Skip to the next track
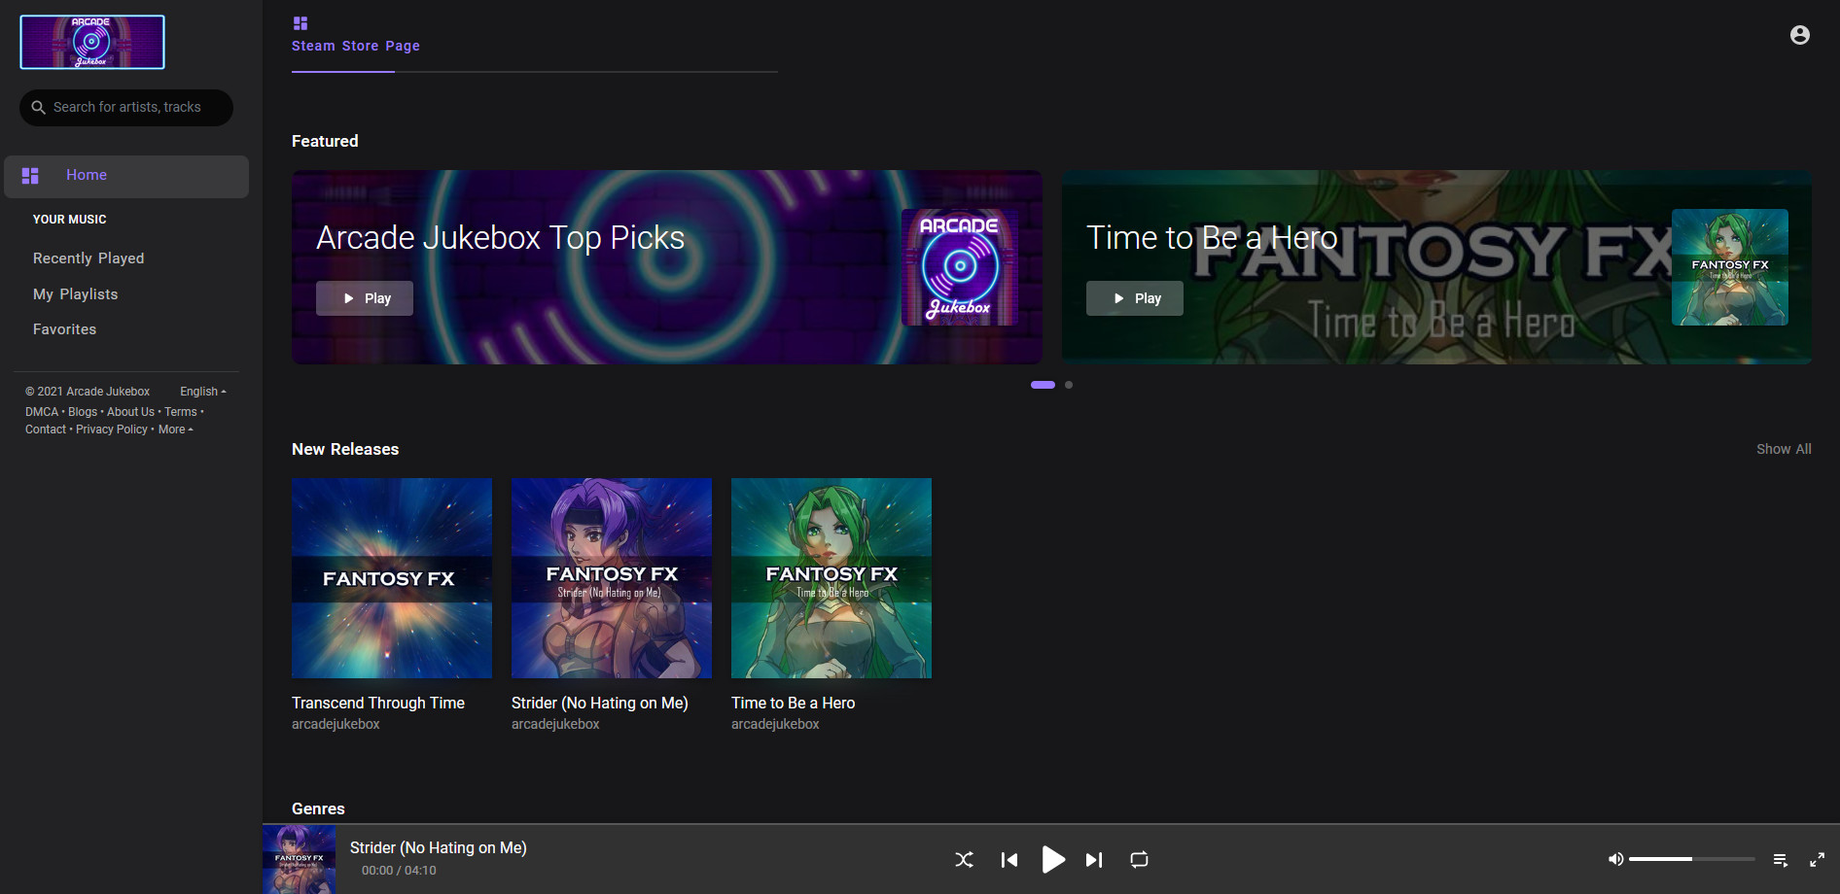Screen dimensions: 1840x894 tap(1093, 859)
